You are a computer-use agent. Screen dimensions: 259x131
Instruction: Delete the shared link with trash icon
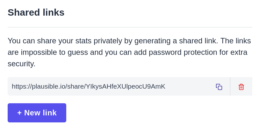click(241, 87)
